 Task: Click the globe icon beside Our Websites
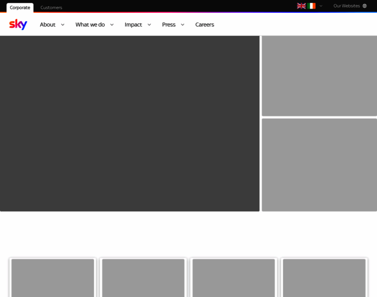365,6
